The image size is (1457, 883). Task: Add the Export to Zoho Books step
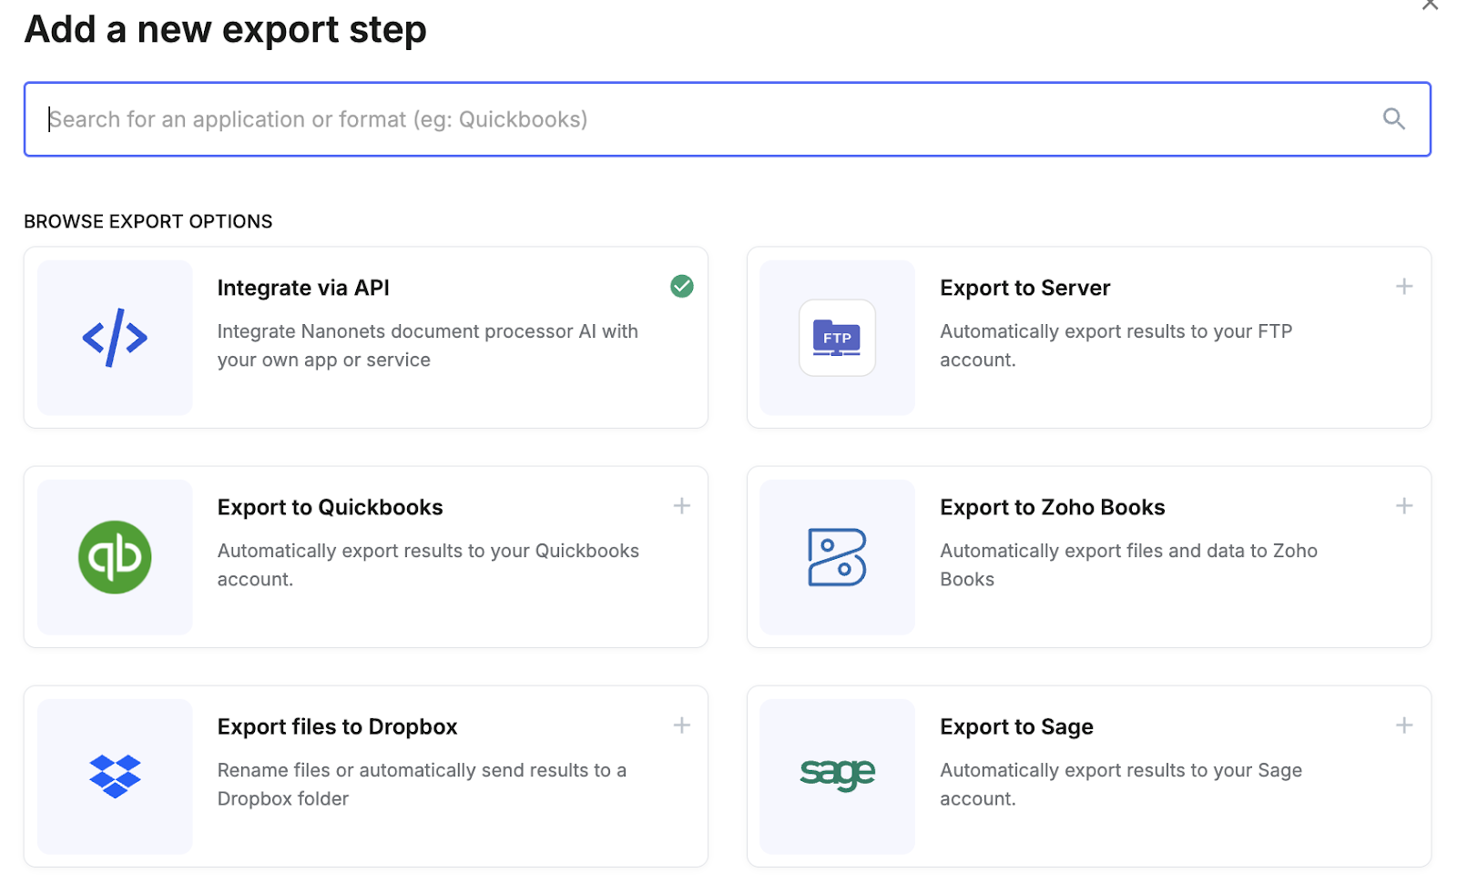click(1403, 506)
